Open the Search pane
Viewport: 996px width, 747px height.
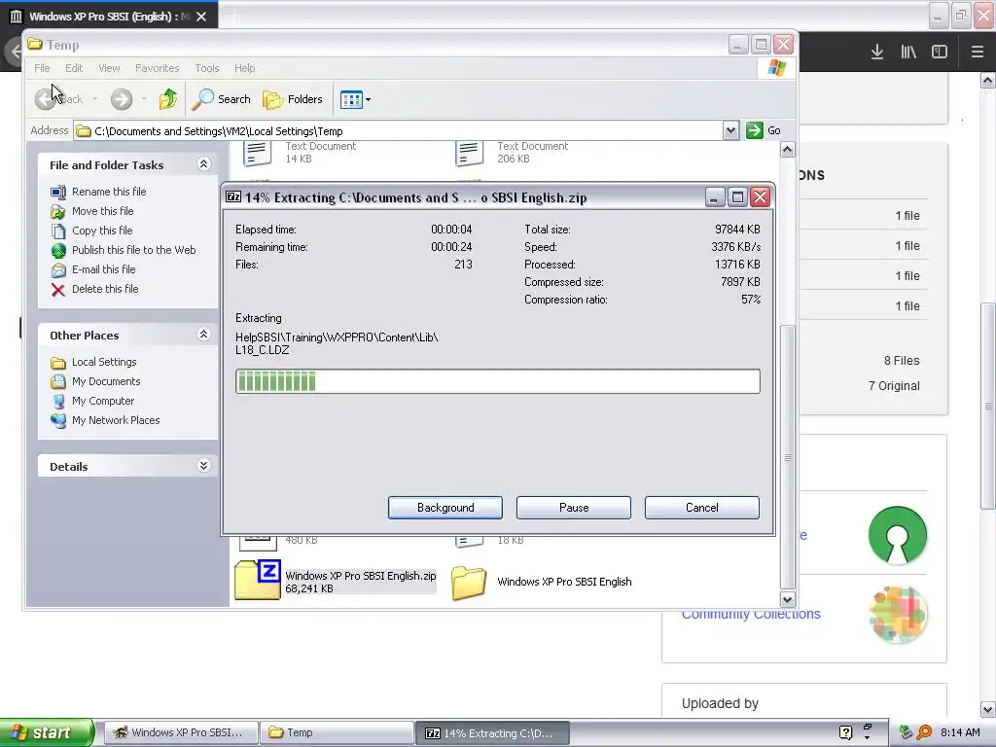[221, 99]
